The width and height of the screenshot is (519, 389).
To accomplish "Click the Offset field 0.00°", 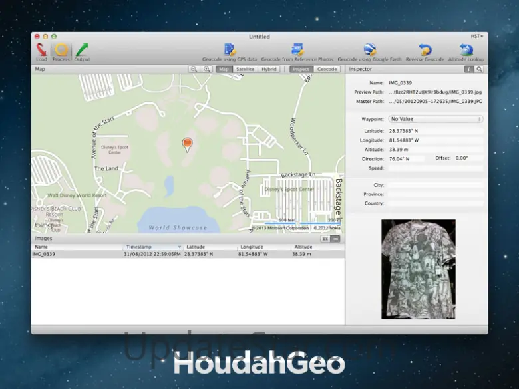I will pos(468,158).
